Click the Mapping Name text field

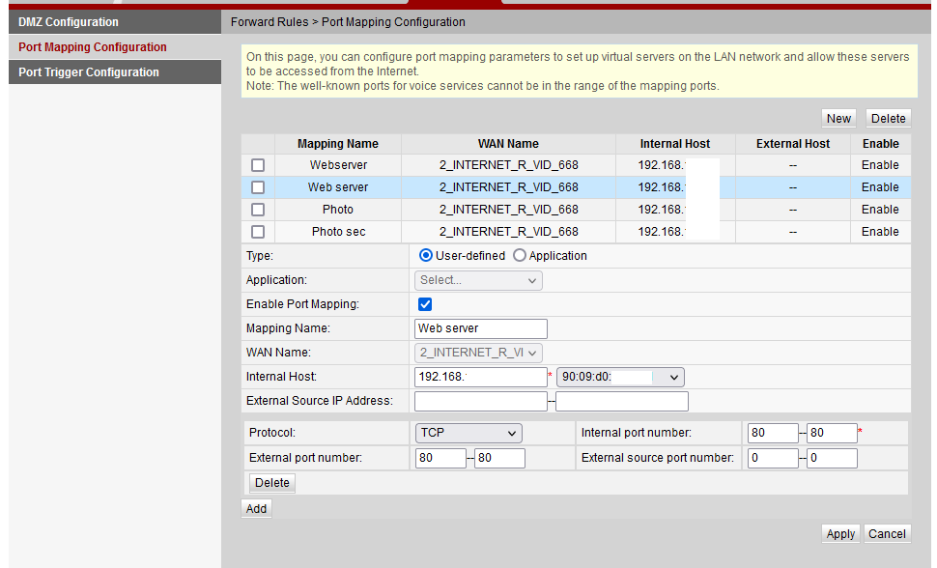480,328
